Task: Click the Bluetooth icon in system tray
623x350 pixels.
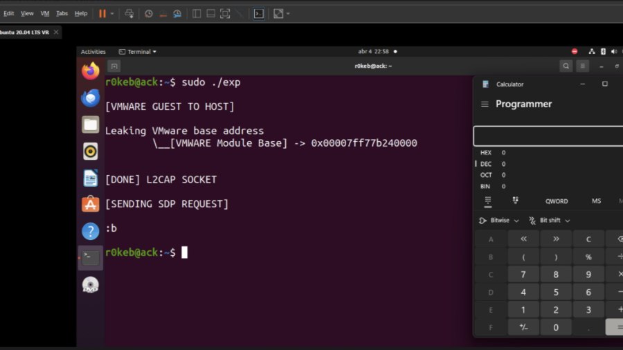Action: point(603,52)
